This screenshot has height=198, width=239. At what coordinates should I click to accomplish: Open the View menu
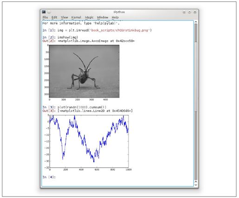tap(65, 17)
